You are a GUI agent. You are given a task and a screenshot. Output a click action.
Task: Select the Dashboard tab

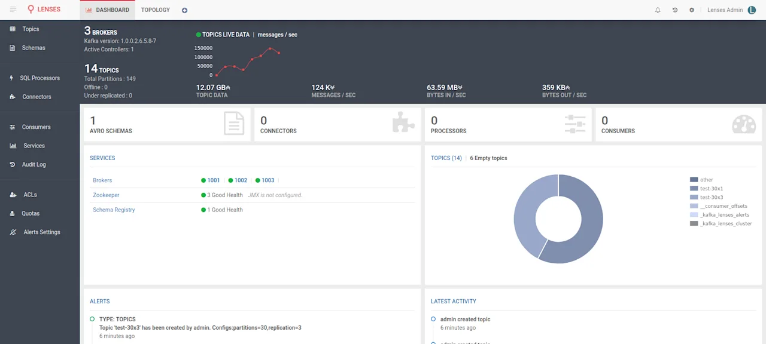click(108, 10)
